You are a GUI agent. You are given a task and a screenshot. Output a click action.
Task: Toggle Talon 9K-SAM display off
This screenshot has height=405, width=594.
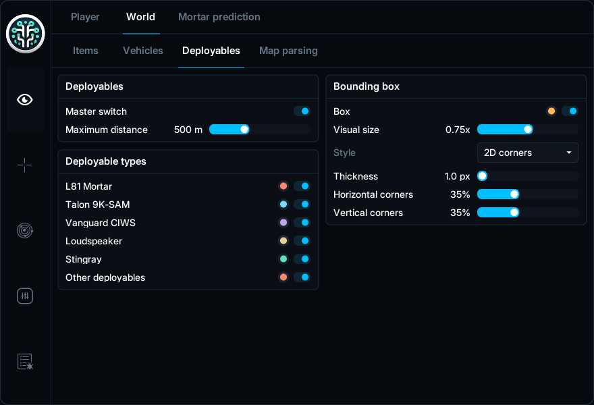coord(302,205)
